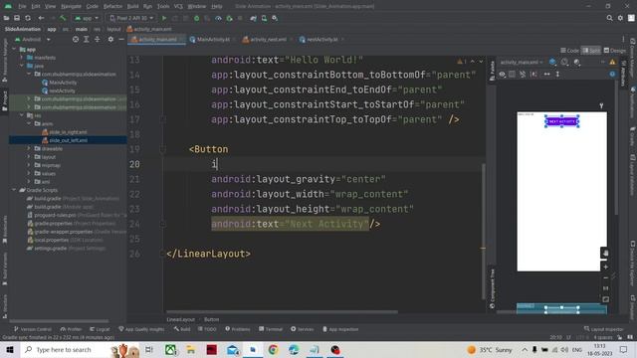Viewport: 637px width, 358px height.
Task: Toggle design view options eye icon
Action: point(503,75)
